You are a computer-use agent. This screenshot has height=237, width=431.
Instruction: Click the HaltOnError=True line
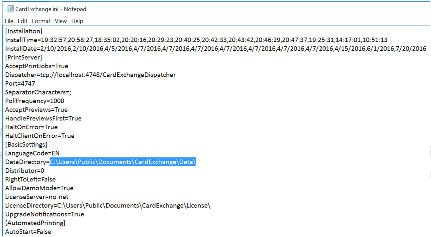31,127
